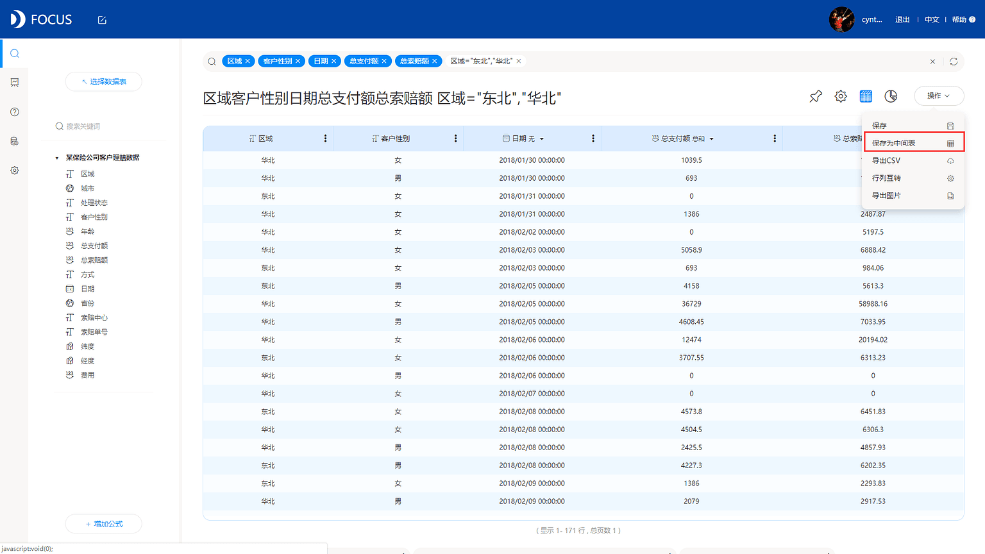Select the 经度 field

88,361
